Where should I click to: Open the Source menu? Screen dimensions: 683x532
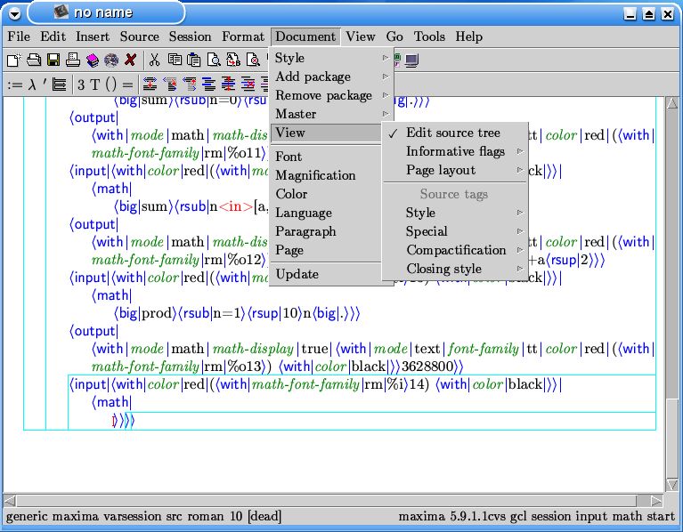[x=140, y=36]
